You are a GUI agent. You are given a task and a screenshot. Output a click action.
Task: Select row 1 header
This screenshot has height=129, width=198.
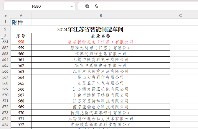5,22
